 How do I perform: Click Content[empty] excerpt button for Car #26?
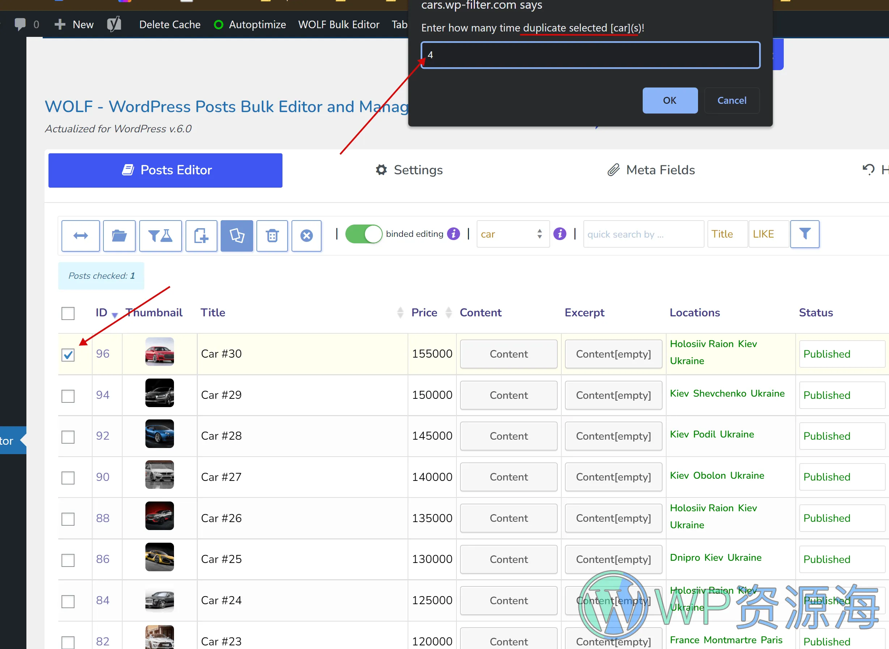613,518
